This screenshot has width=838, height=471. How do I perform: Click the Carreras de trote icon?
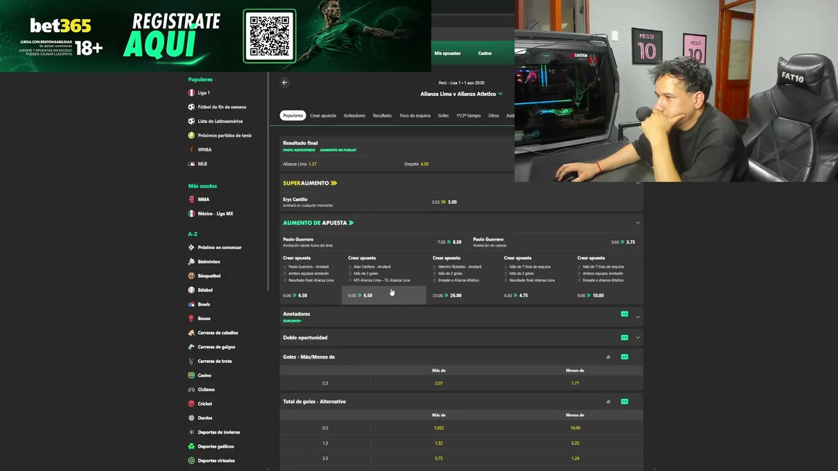191,361
